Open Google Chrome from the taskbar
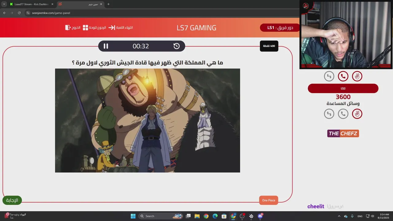 pyautogui.click(x=206, y=216)
